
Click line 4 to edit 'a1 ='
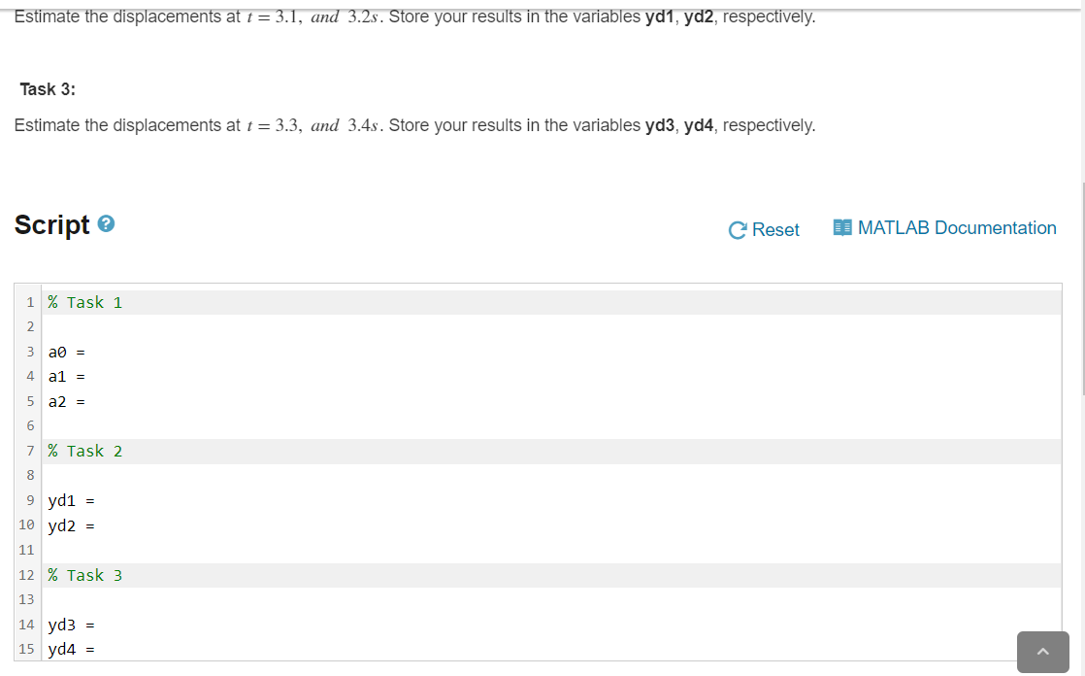(x=68, y=376)
